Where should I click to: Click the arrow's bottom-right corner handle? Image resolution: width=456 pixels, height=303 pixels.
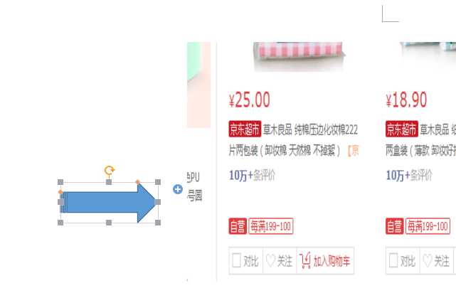tap(158, 223)
